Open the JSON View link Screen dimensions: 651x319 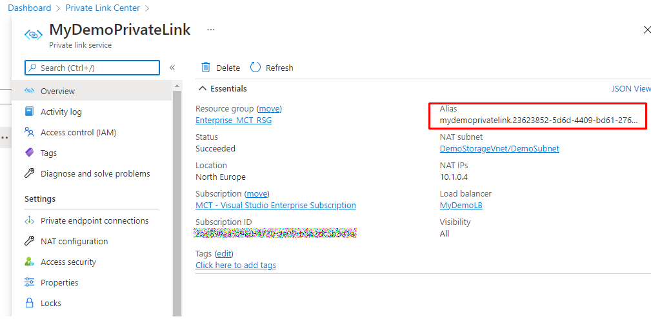[631, 89]
